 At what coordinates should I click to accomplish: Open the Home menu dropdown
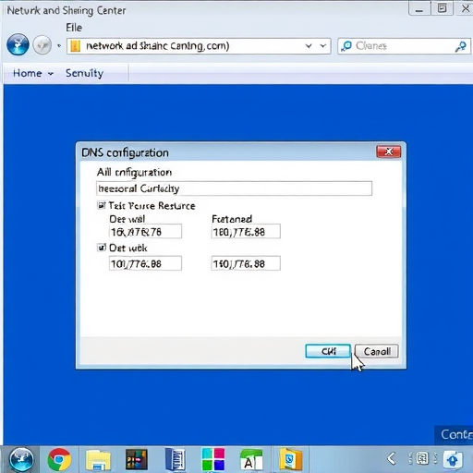pos(33,73)
